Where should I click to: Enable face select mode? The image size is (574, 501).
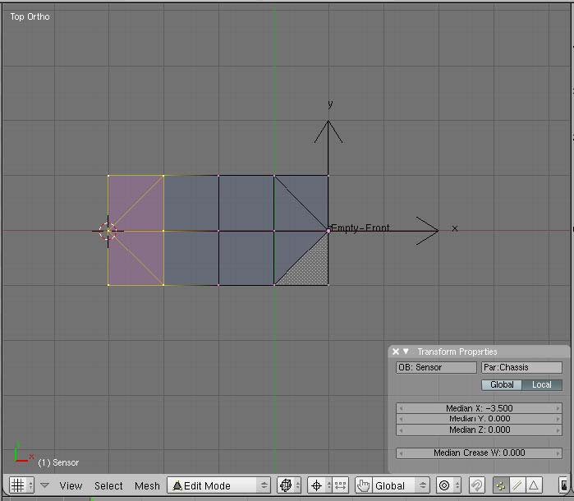(x=534, y=485)
